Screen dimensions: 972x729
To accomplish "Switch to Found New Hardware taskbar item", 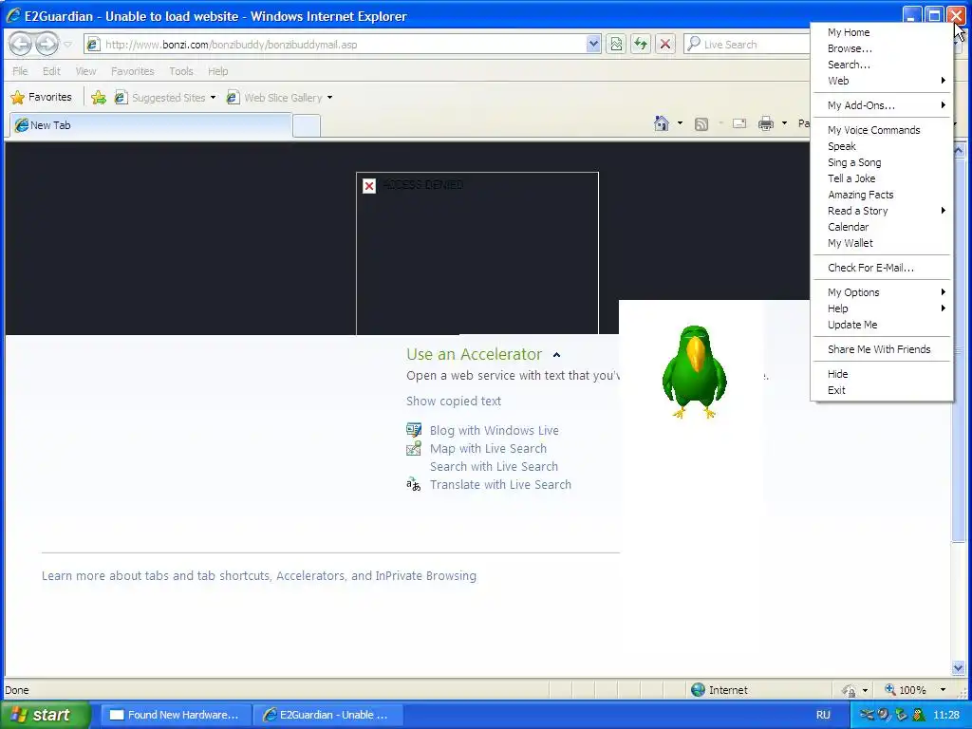I will [x=175, y=715].
